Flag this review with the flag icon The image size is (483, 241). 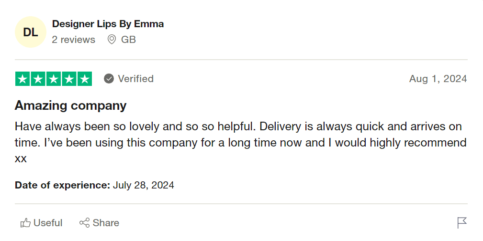click(x=462, y=223)
